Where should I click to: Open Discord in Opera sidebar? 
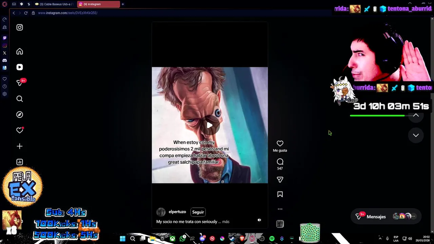(x=4, y=60)
